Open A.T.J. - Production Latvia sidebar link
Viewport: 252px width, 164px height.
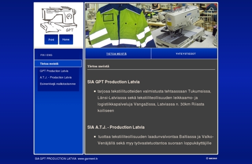click(56, 77)
